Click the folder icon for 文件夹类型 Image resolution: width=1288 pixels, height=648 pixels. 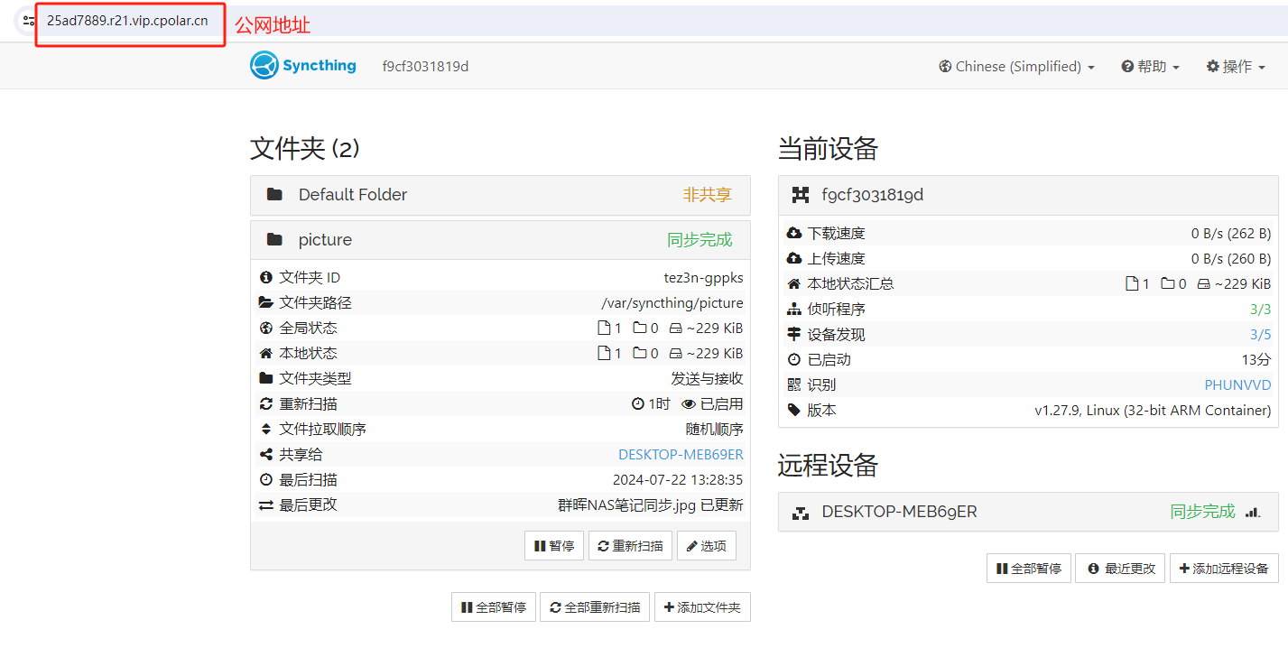(x=266, y=378)
